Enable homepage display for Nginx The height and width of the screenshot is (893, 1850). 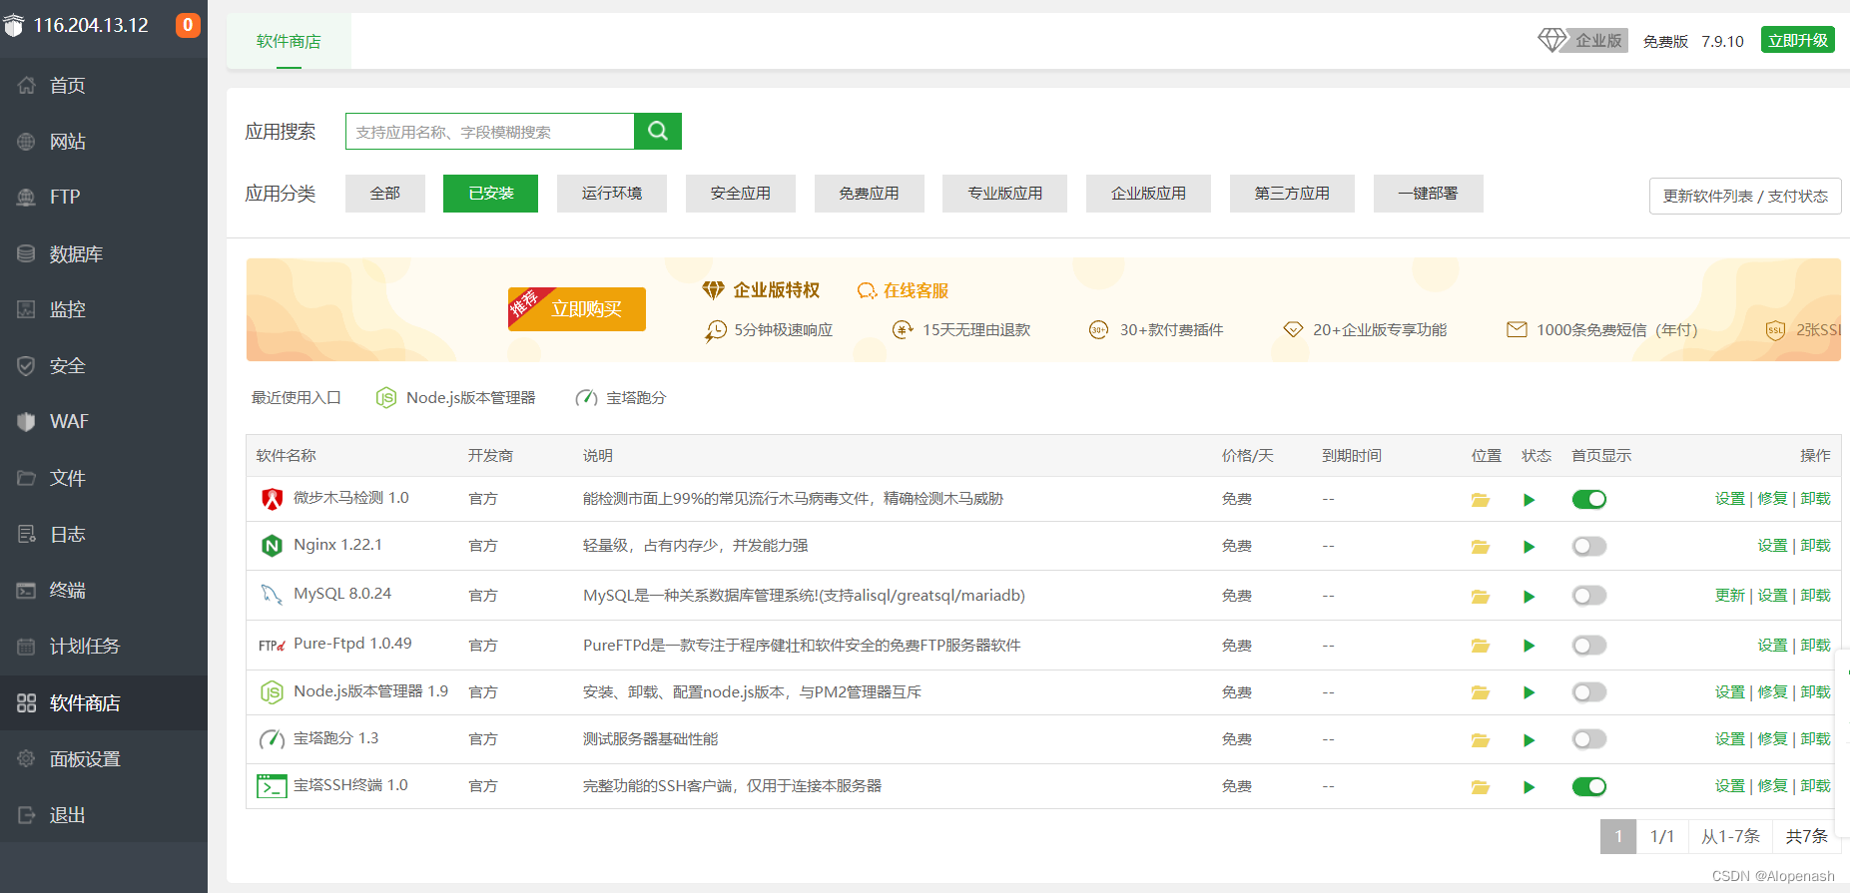[x=1588, y=546]
